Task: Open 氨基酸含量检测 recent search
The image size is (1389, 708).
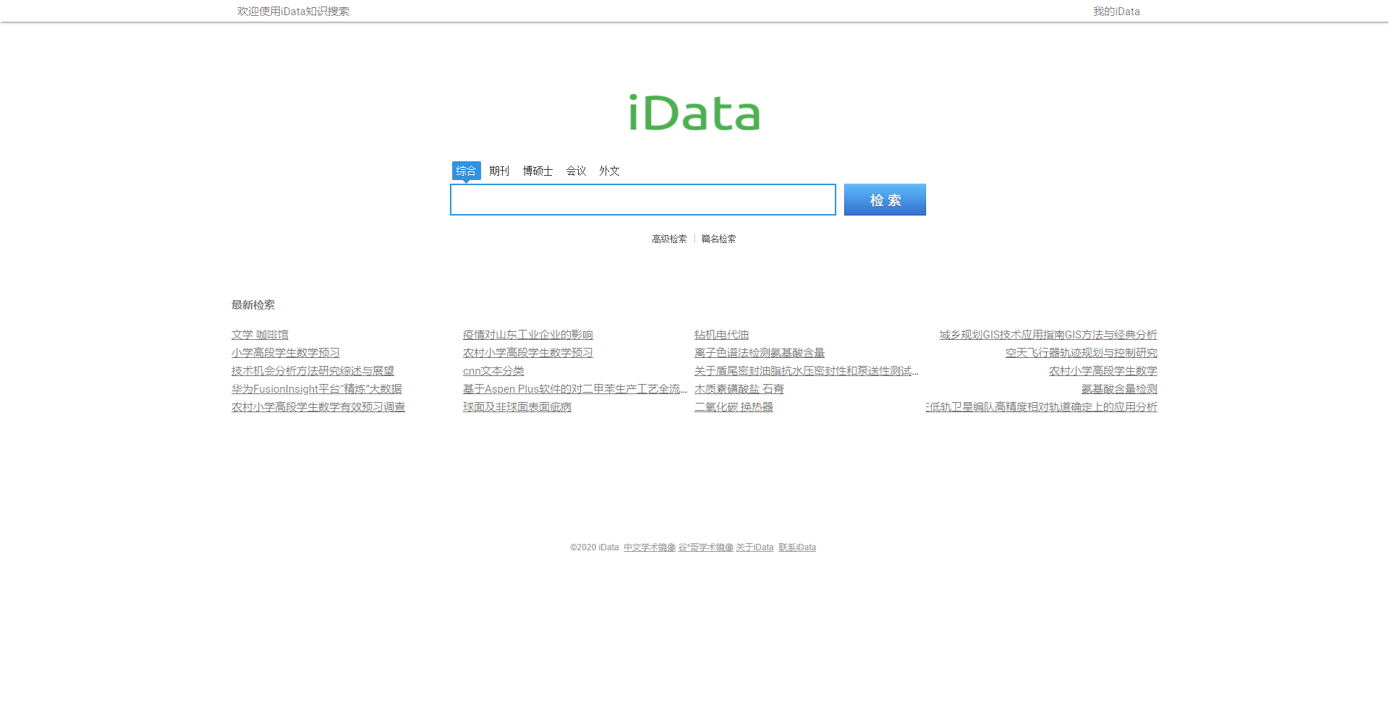Action: pos(1119,389)
